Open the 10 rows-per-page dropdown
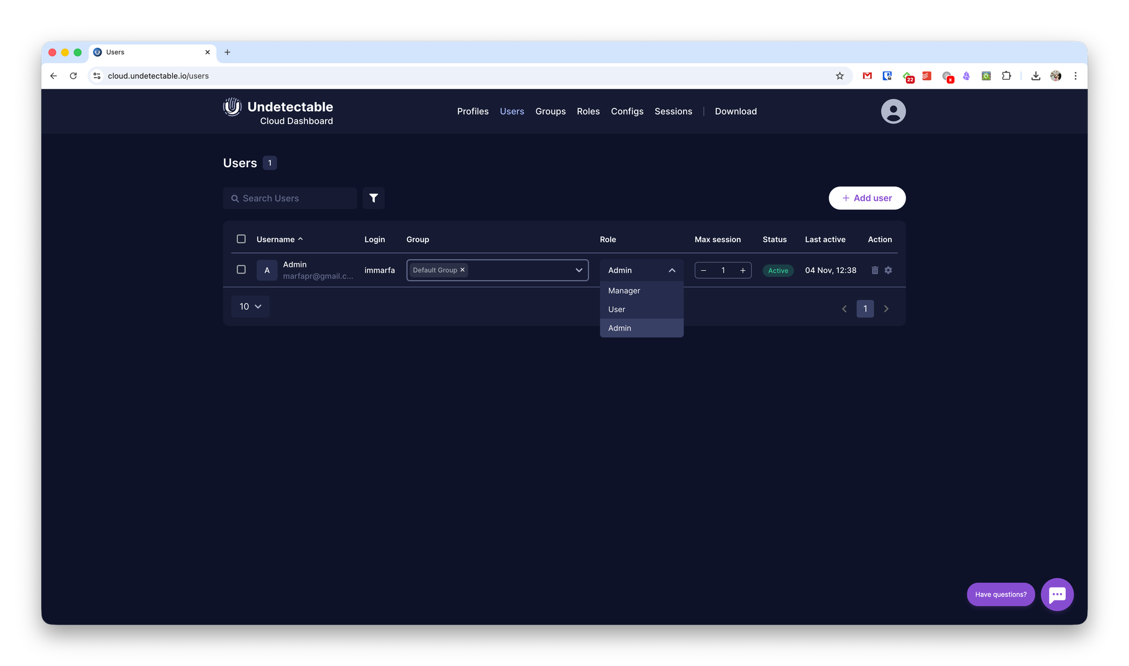 pyautogui.click(x=250, y=306)
